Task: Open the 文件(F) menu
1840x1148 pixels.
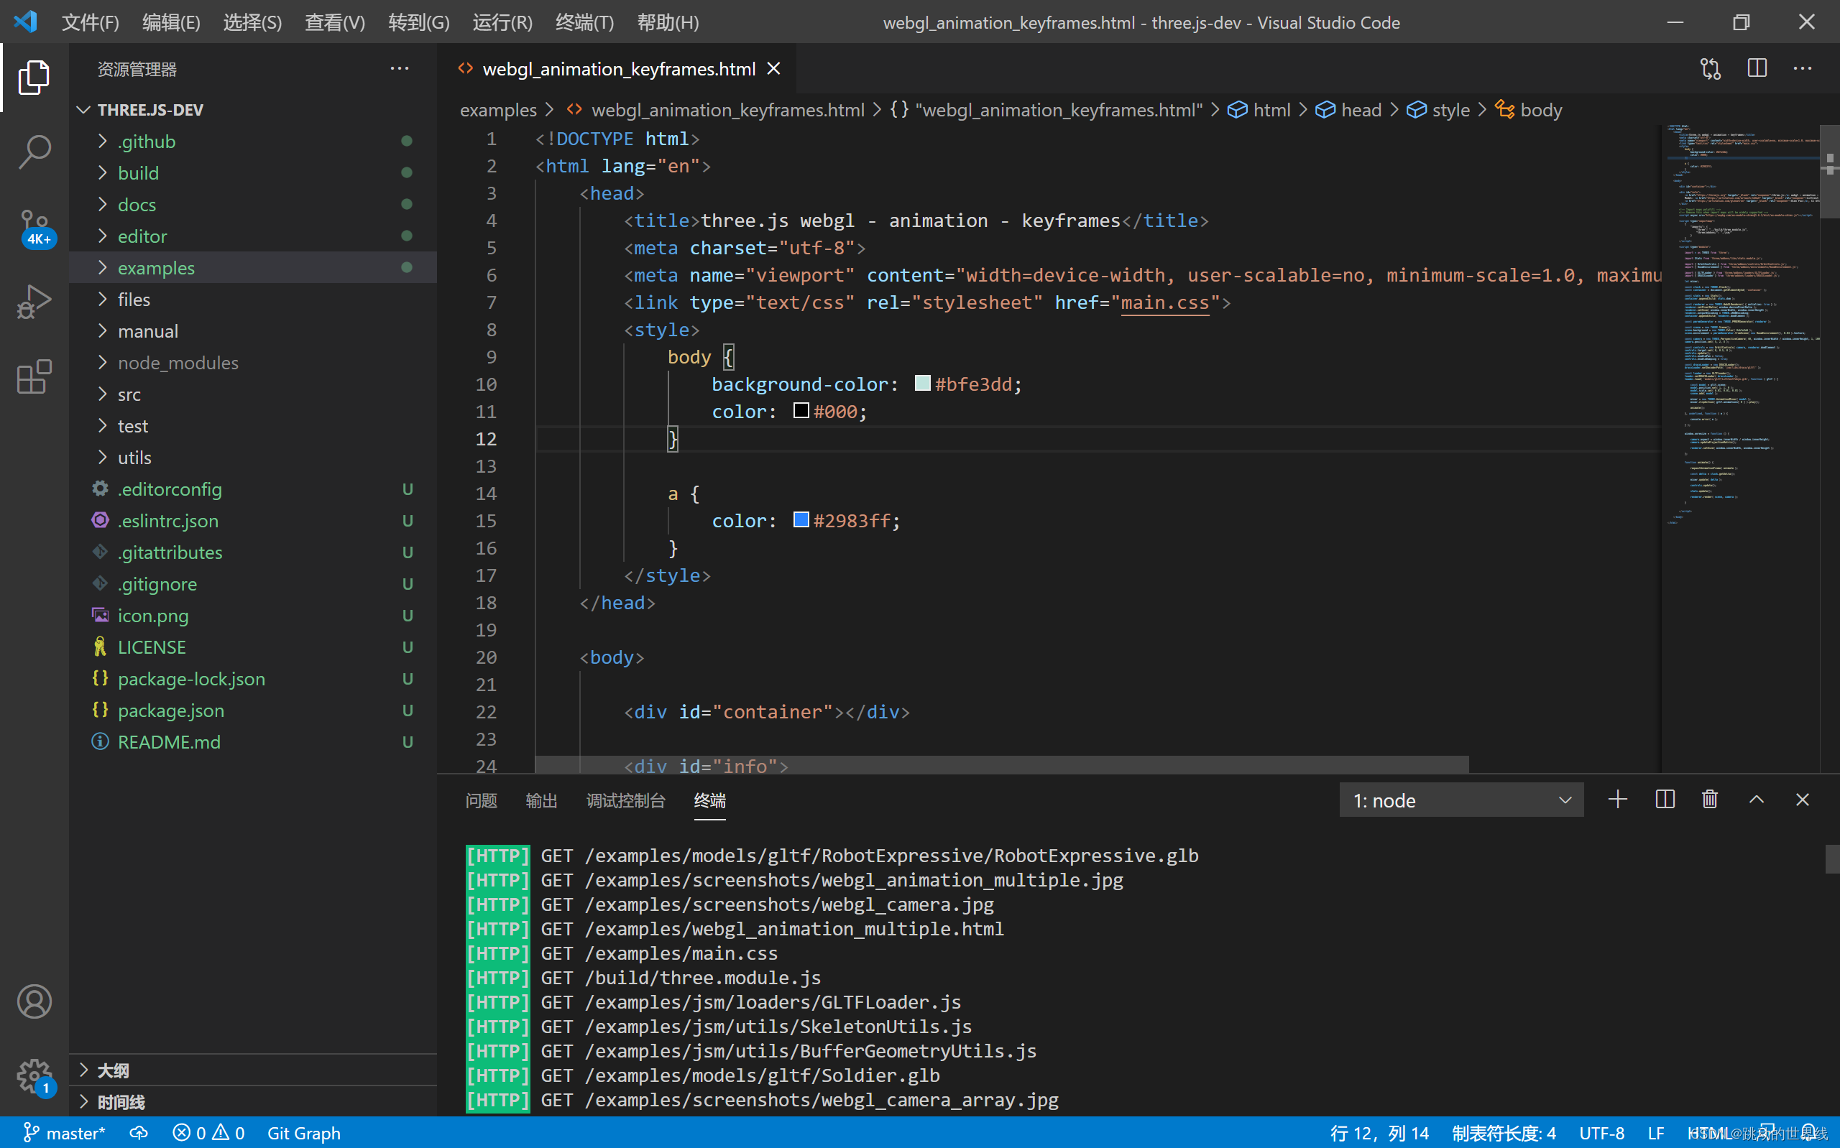Action: (90, 22)
